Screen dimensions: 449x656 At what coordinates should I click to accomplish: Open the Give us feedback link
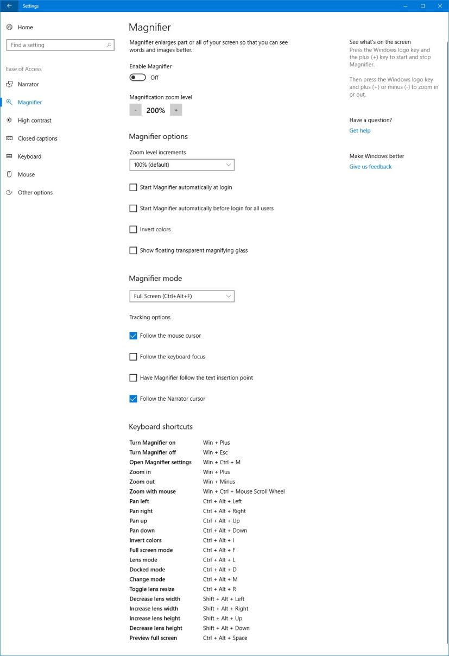[x=370, y=166]
